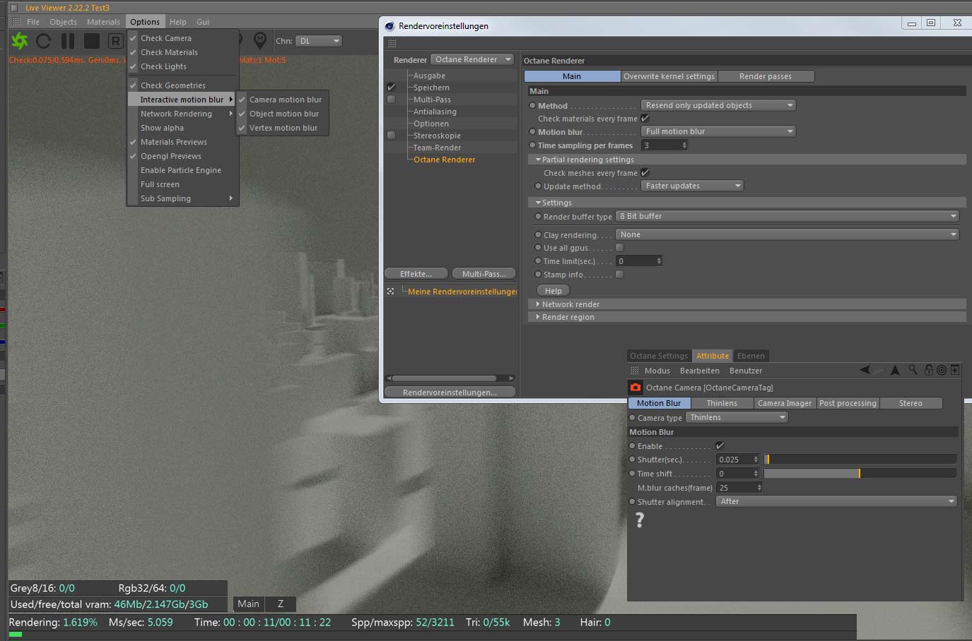Click the question mark help icon
Screen dimensions: 972x641
tap(640, 520)
